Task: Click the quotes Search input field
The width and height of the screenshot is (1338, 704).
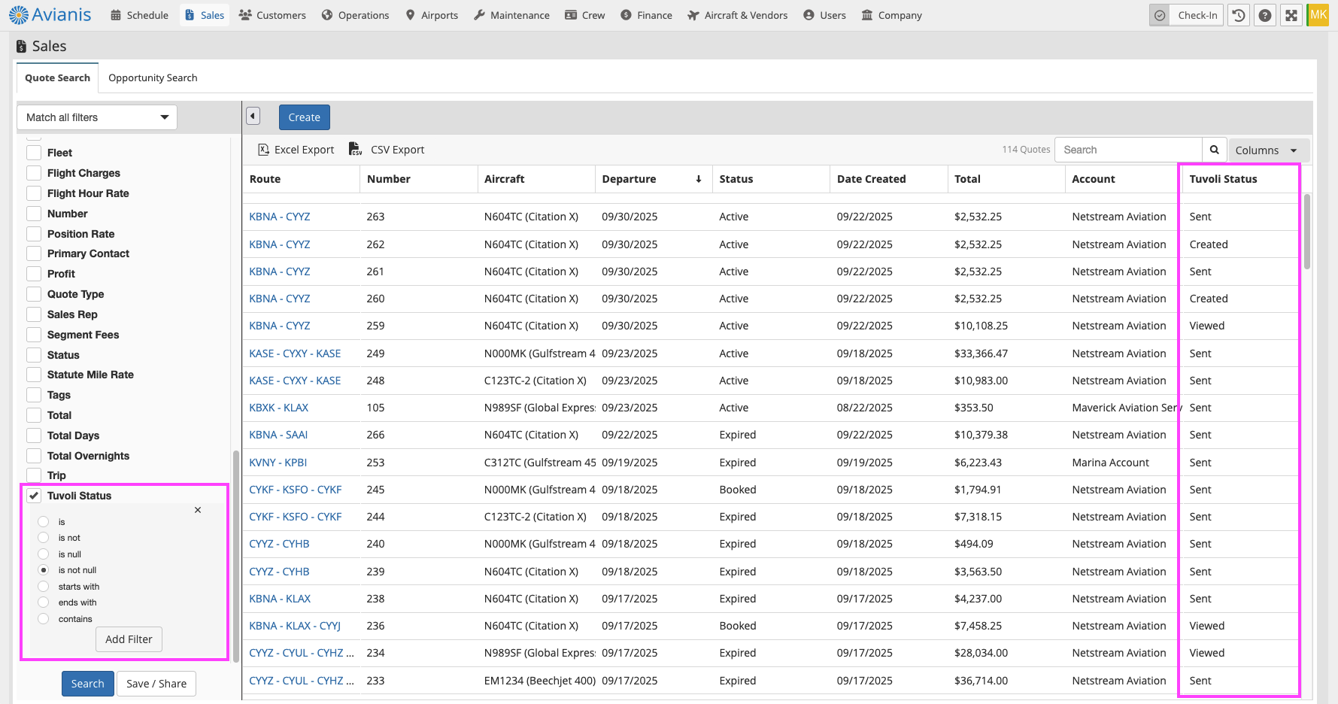Action: 1128,150
